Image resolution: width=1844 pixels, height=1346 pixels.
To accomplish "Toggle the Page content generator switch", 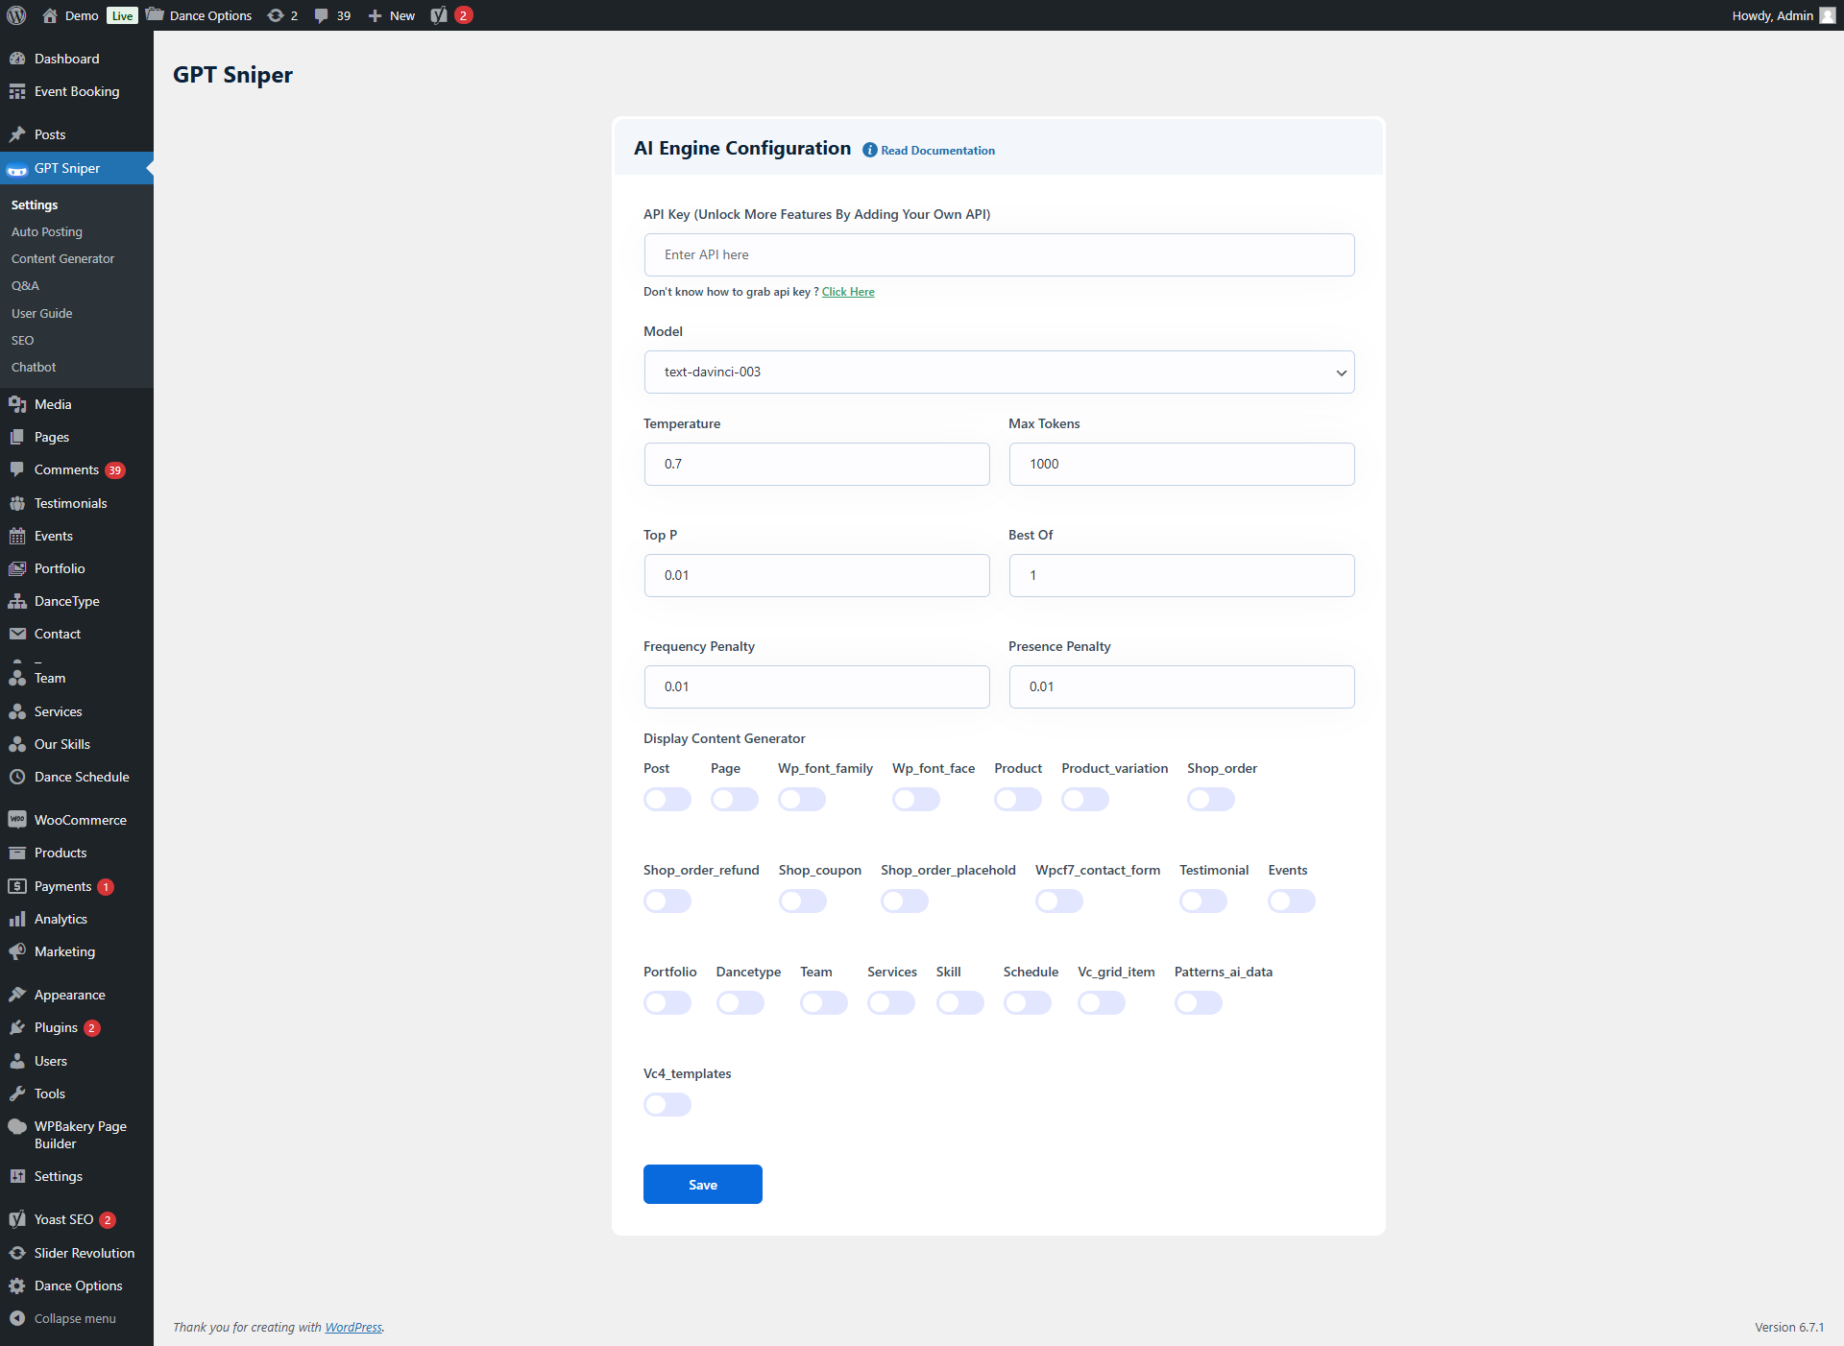I will (x=735, y=799).
